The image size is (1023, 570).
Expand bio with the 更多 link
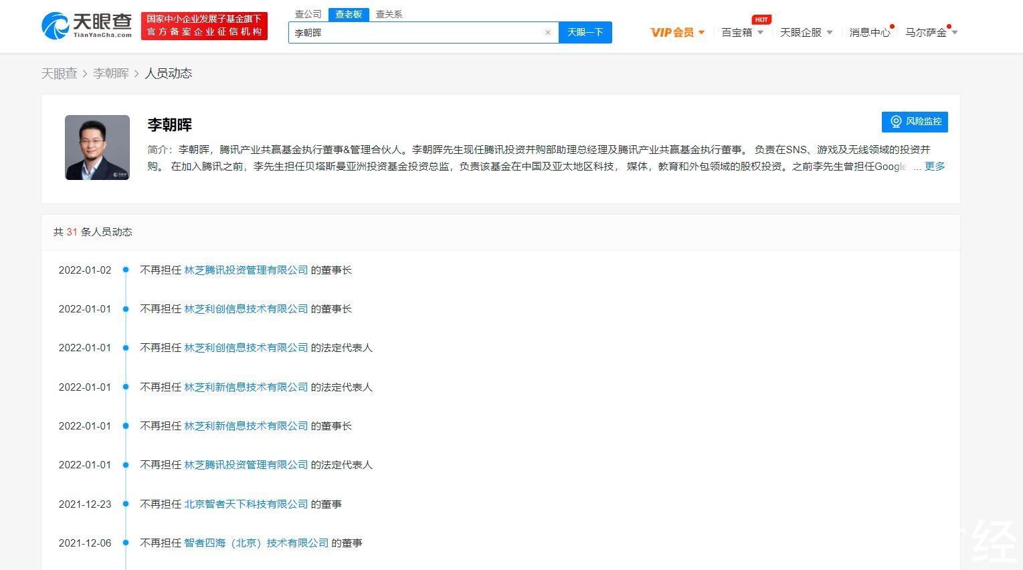pyautogui.click(x=935, y=167)
